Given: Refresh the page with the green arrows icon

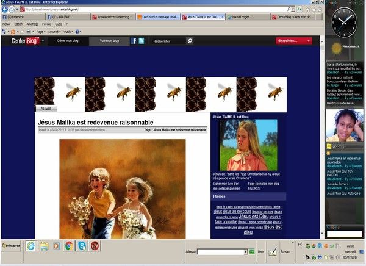Looking at the screenshot, I should coord(300,10).
